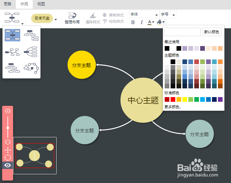
Task: Choose the organization chart layout
Action: click(12, 68)
